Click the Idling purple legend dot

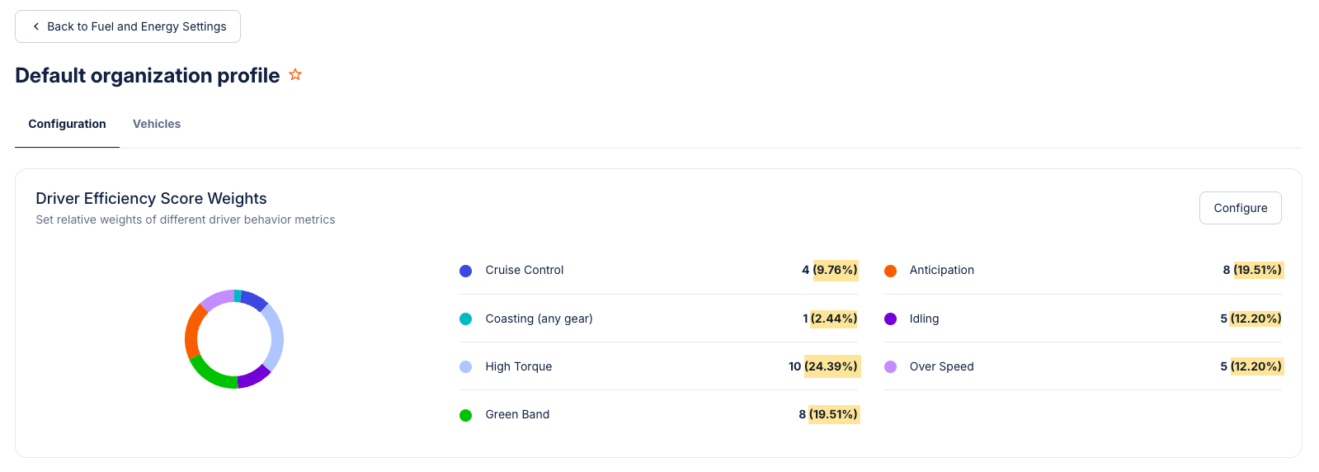890,319
